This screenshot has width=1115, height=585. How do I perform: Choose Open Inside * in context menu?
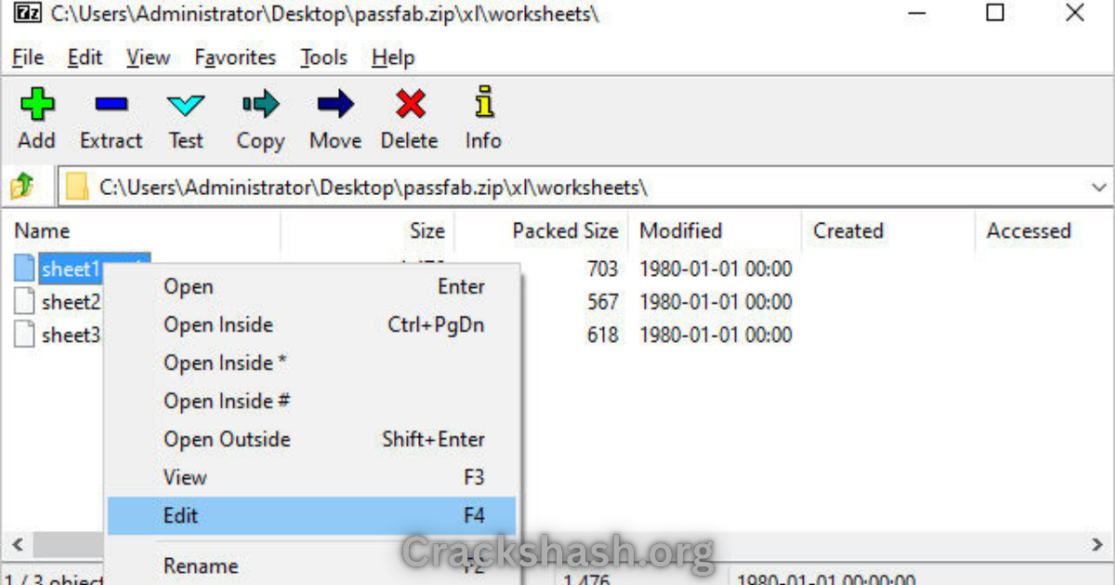coord(311,363)
